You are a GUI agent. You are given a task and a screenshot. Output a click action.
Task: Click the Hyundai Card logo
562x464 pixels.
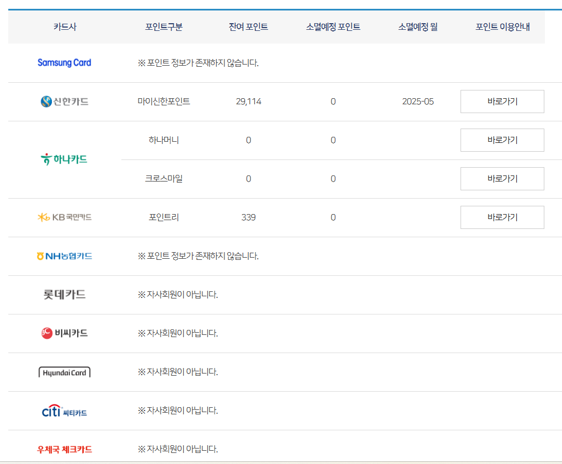coord(65,372)
